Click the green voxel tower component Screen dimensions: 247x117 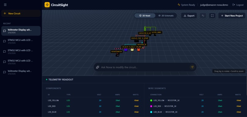(145, 29)
